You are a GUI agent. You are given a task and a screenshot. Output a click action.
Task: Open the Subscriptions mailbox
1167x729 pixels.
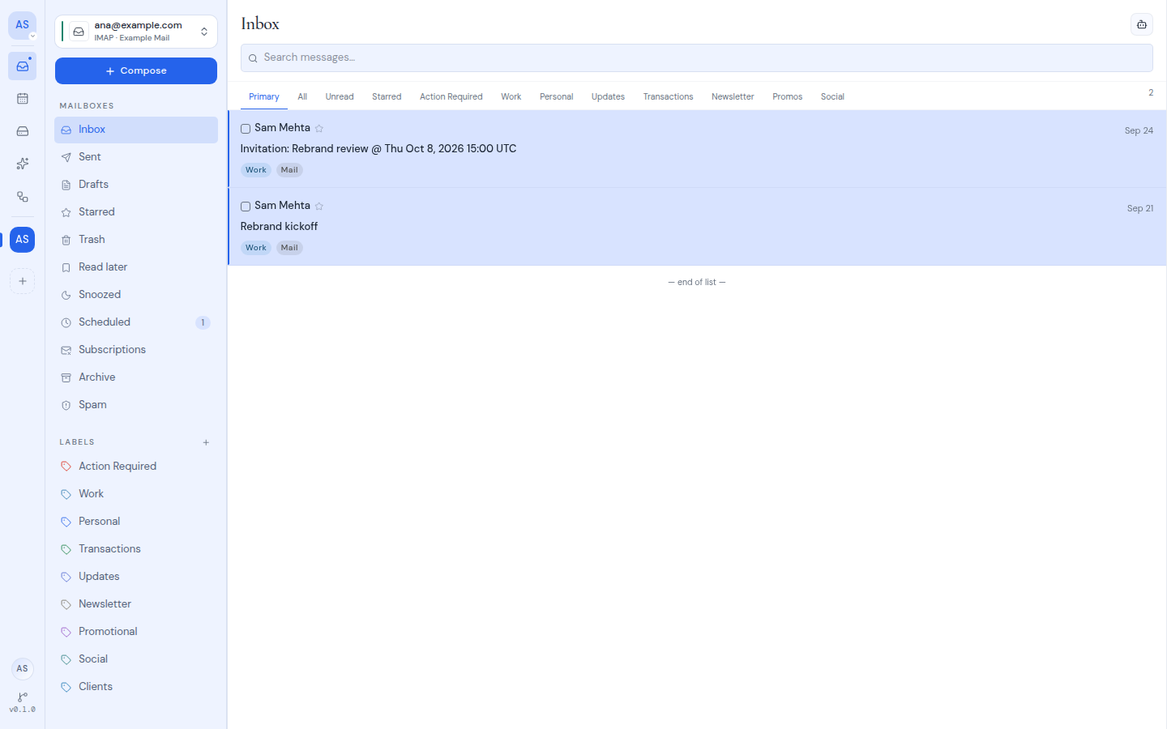point(136,350)
